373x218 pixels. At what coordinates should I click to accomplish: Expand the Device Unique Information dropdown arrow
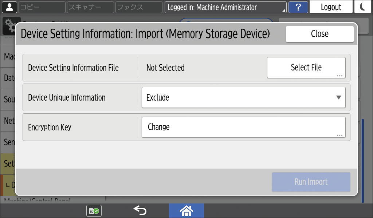point(338,97)
